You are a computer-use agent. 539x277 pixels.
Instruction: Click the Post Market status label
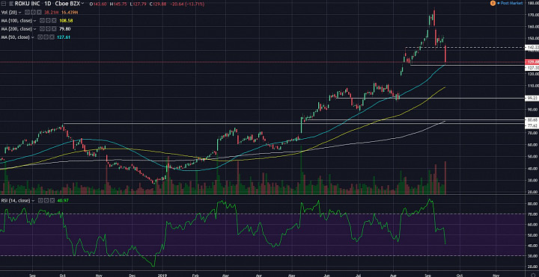tap(511, 3)
